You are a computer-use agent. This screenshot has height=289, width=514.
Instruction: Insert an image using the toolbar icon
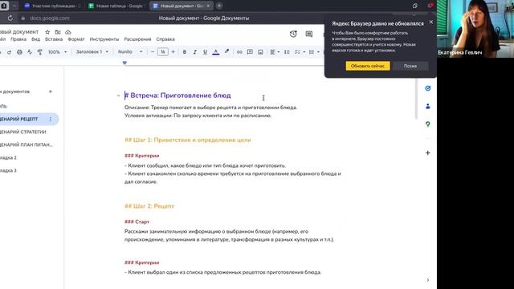pos(260,51)
